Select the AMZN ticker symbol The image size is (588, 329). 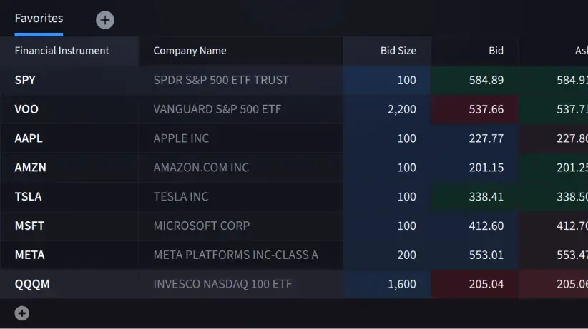point(29,168)
